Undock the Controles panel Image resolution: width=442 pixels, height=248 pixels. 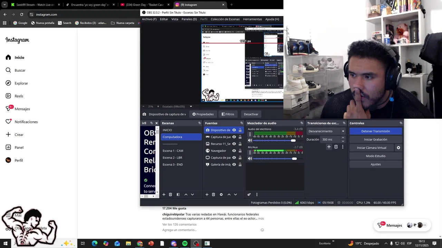[x=401, y=123]
